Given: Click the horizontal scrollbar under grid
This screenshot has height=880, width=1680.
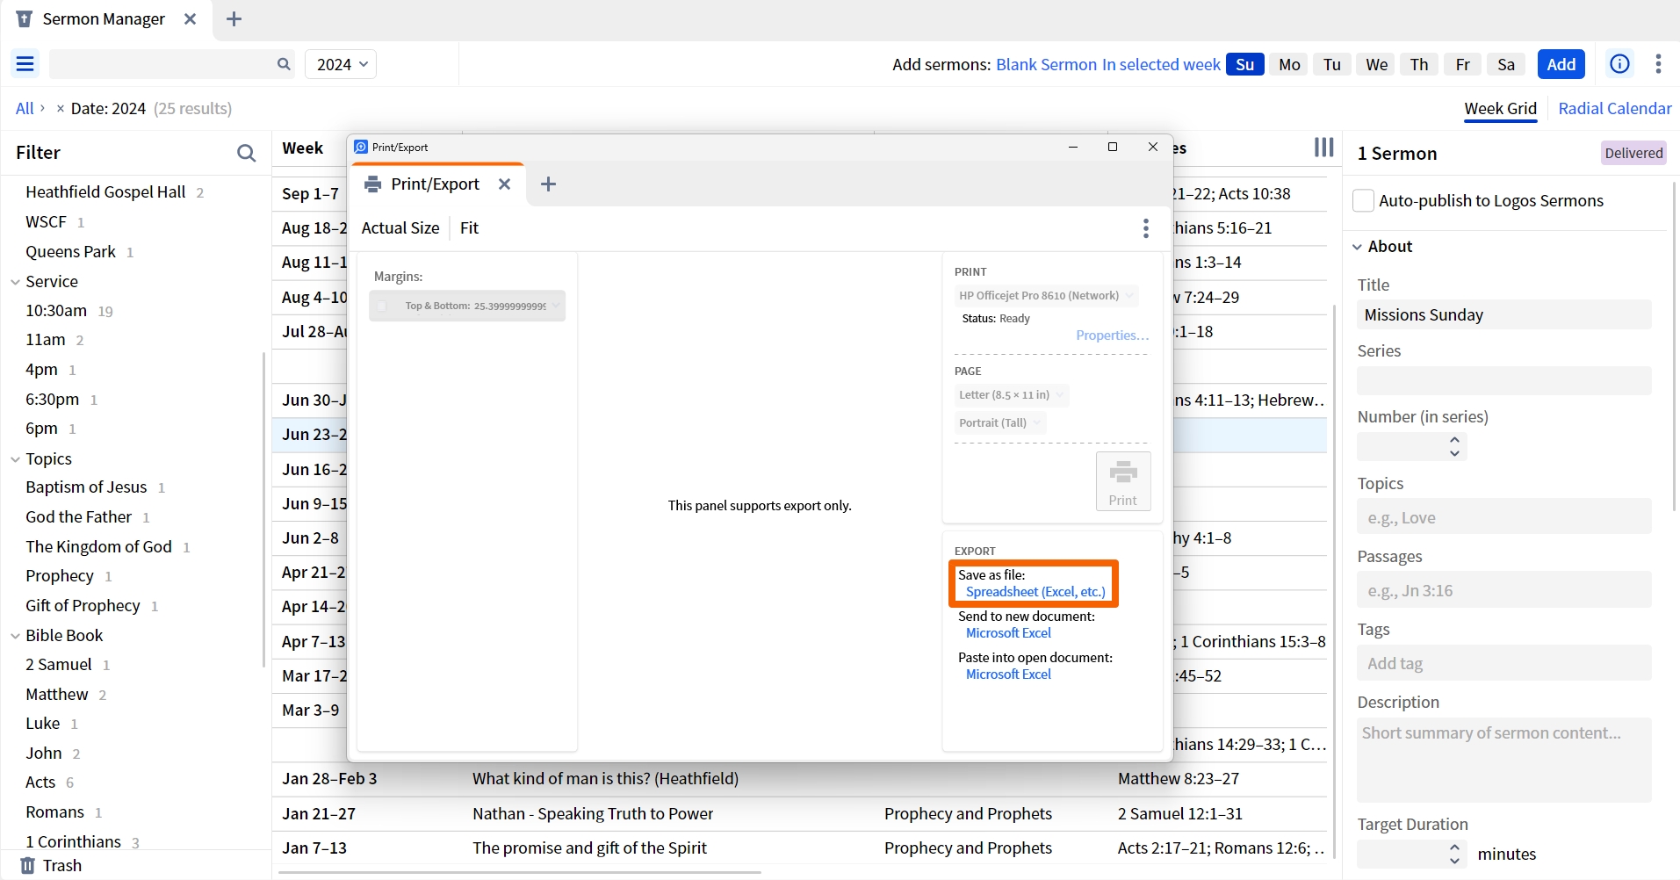Looking at the screenshot, I should (x=519, y=873).
